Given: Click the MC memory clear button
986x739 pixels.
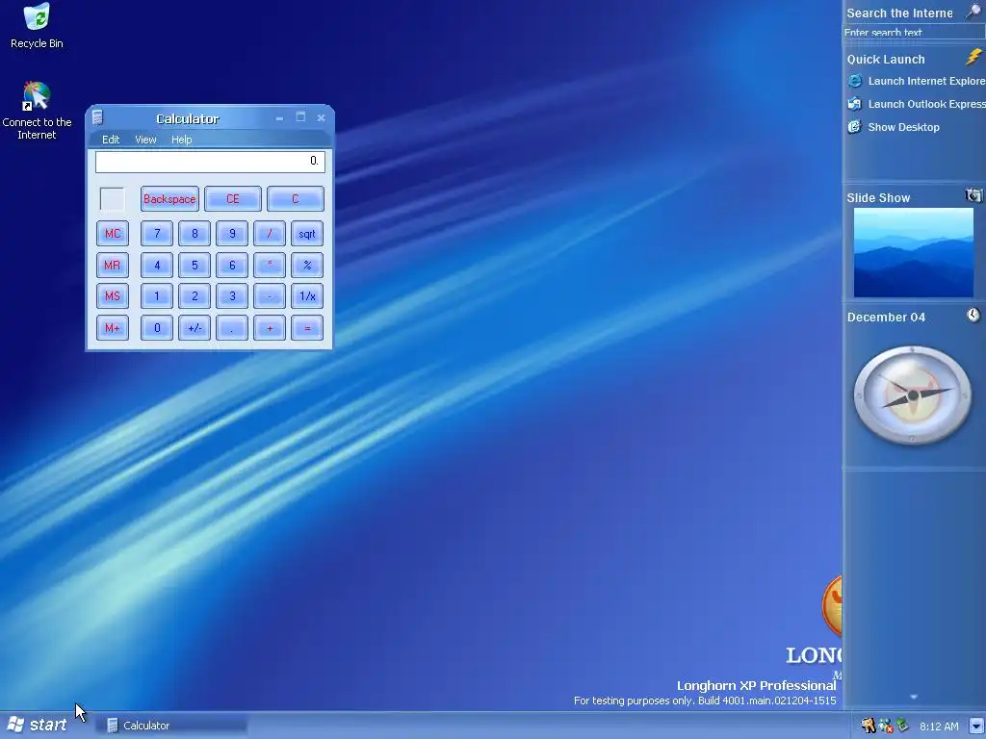Looking at the screenshot, I should click(113, 233).
